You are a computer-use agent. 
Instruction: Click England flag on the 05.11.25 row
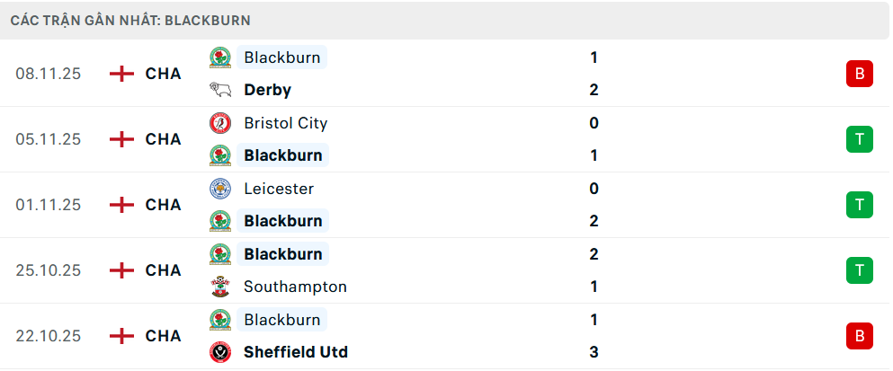[121, 139]
